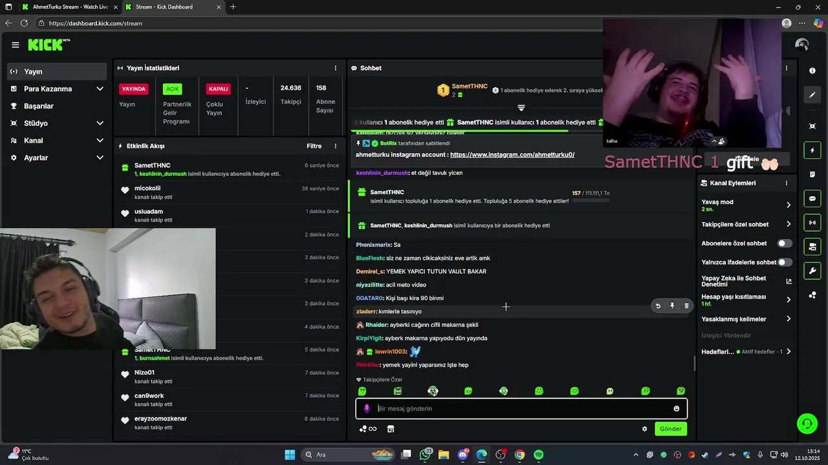This screenshot has width=828, height=465.
Task: Toggle Yalnızca ifadelerle sohbet switch
Action: pyautogui.click(x=785, y=262)
